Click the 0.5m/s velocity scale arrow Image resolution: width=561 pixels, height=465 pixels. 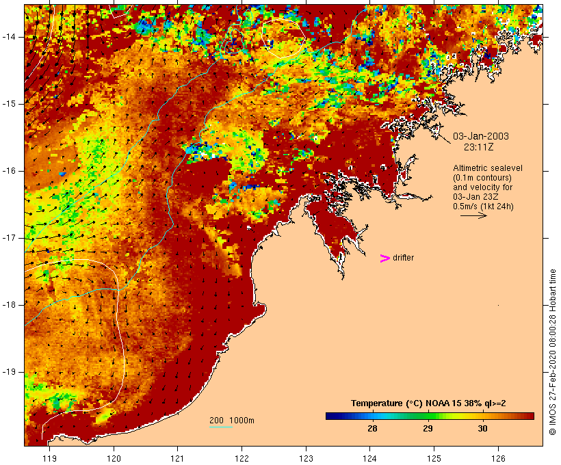coord(473,215)
